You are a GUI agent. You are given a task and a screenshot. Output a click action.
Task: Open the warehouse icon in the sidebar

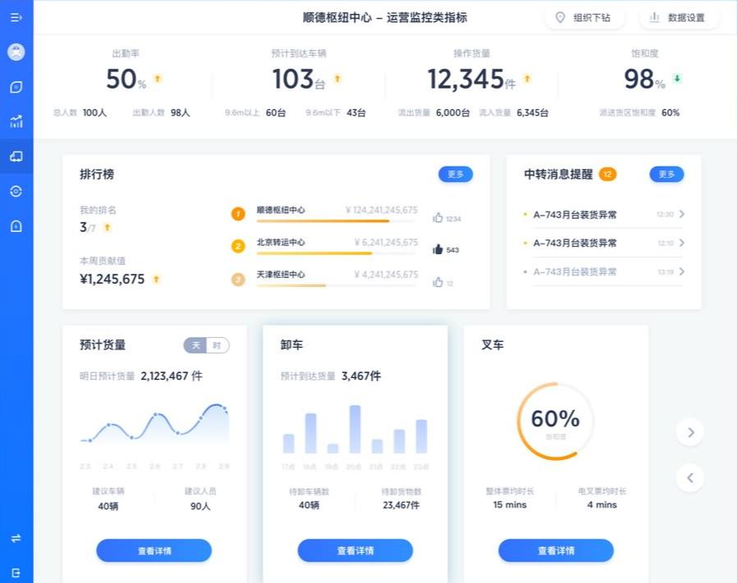click(x=16, y=225)
